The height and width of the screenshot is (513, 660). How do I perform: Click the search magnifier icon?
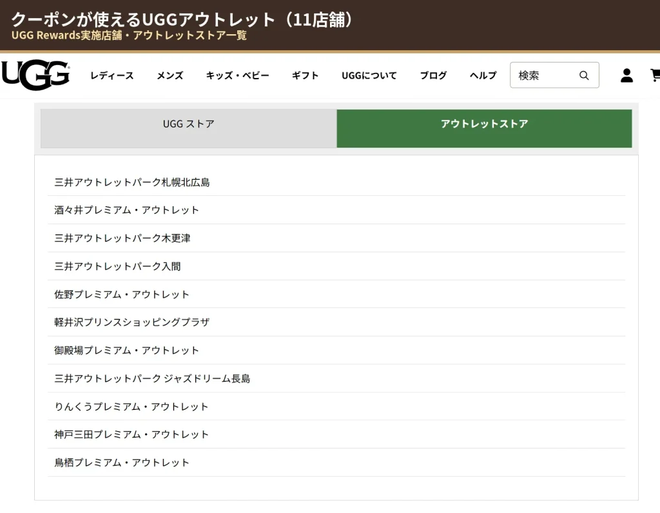584,75
